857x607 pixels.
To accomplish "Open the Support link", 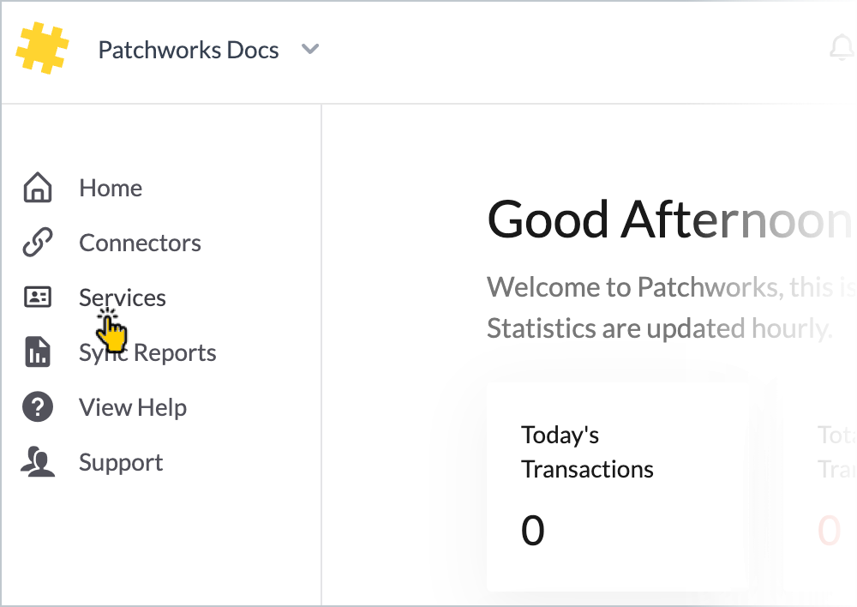I will pyautogui.click(x=121, y=462).
